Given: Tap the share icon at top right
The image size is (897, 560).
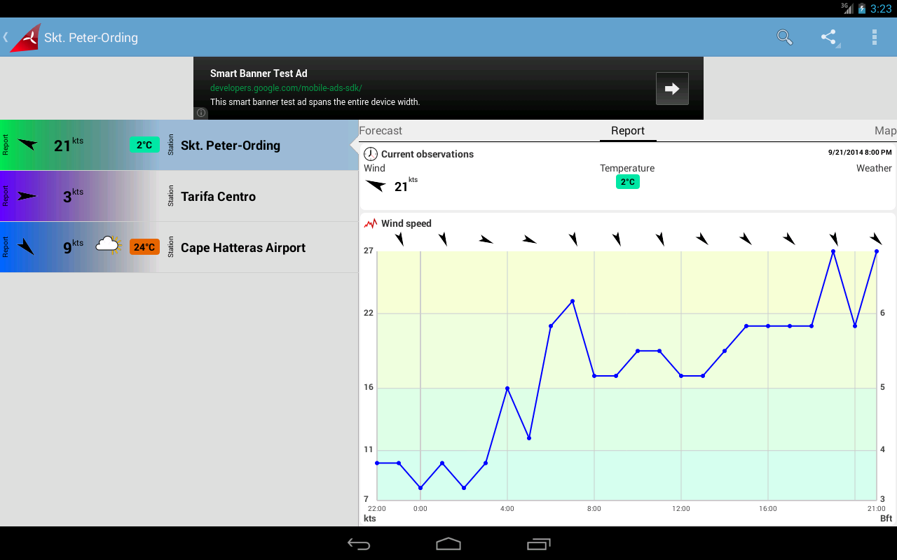Looking at the screenshot, I should click(x=829, y=37).
